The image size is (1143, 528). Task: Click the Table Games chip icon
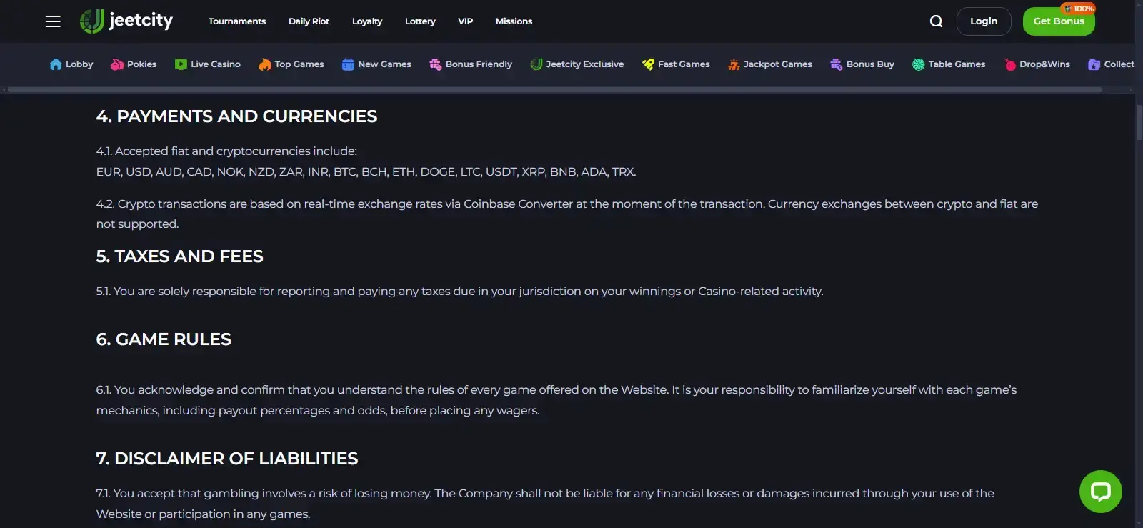[x=918, y=64]
